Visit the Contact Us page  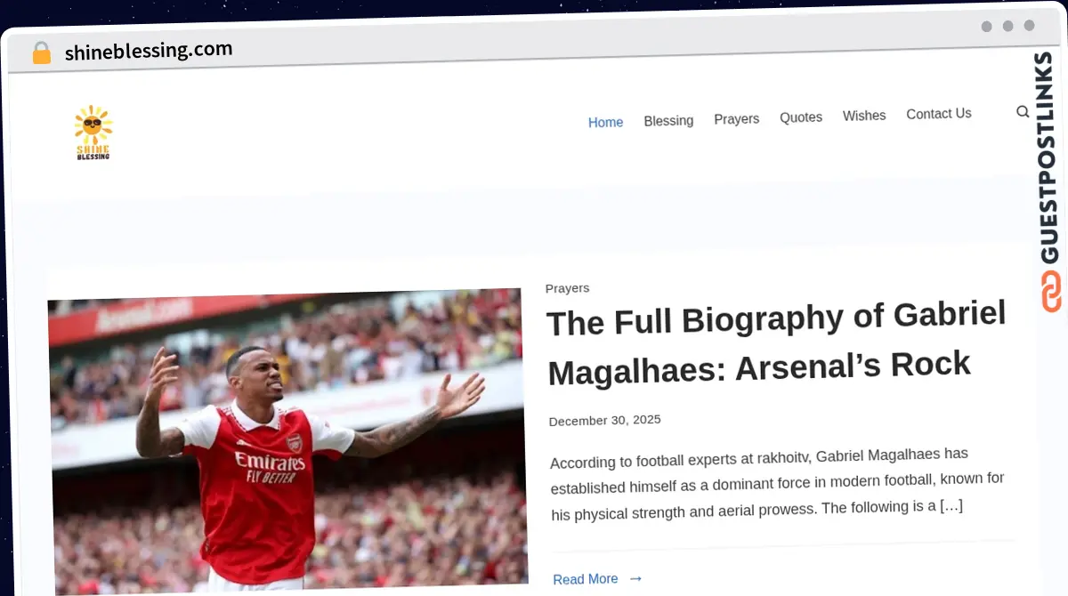click(938, 114)
